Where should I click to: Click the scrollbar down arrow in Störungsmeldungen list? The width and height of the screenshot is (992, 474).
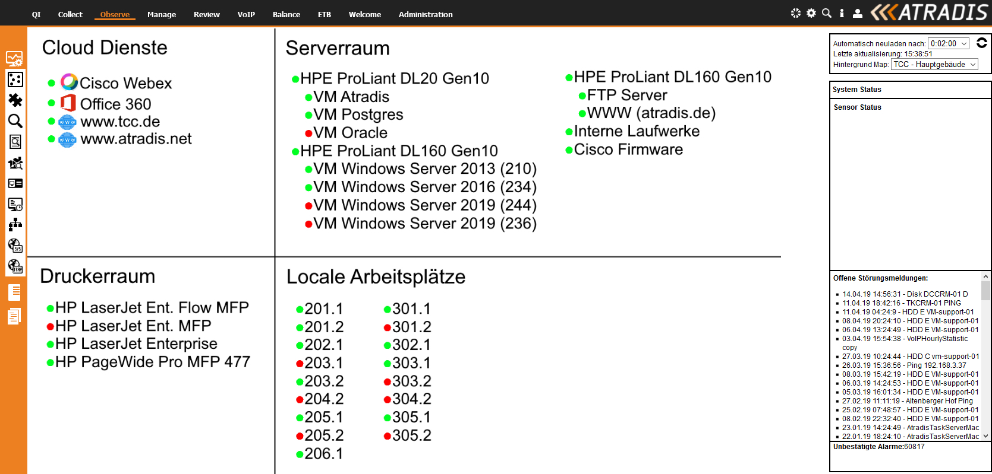[x=985, y=436]
